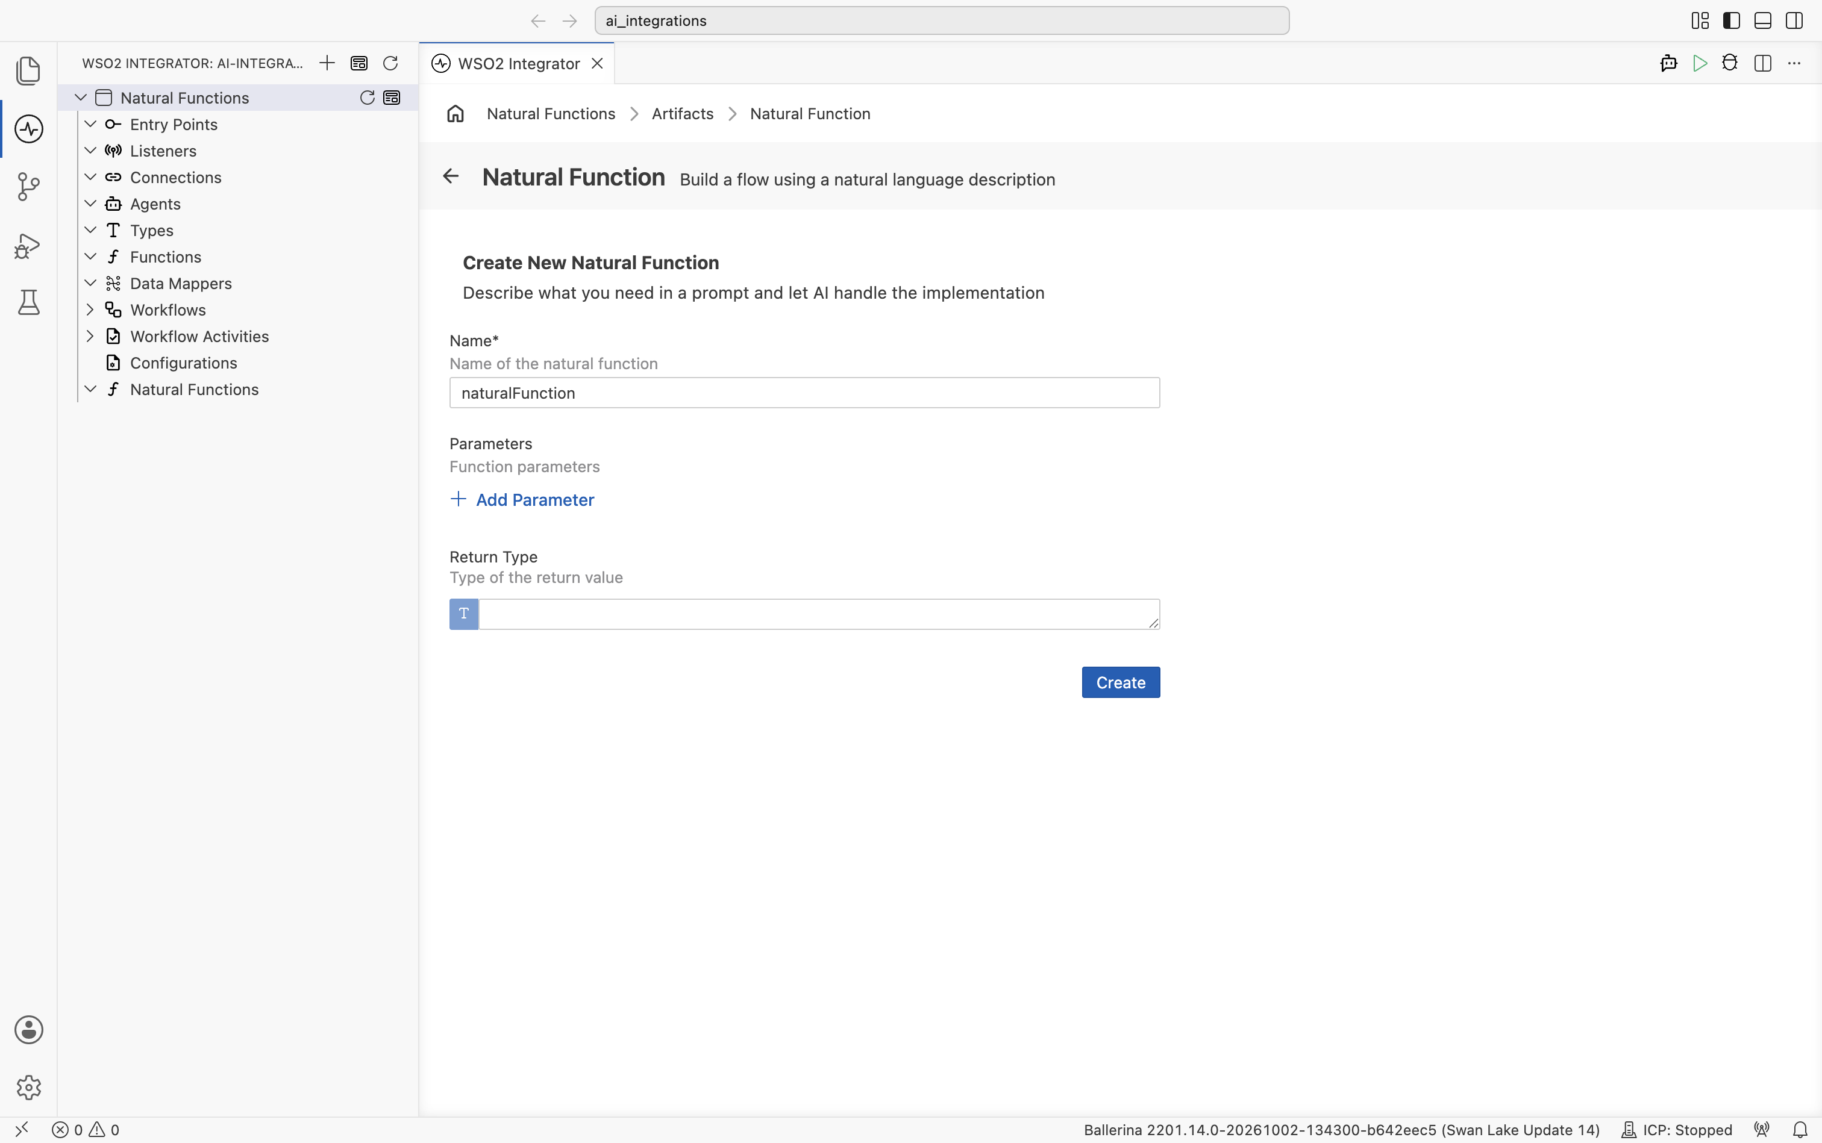Focus the Return Type input field
The image size is (1822, 1143).
coord(819,614)
